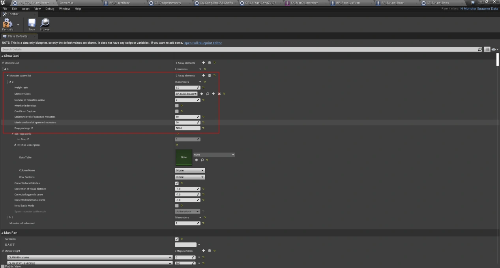Viewport: 500px width, 268px height.
Task: Reset Minimum level of spawned monsters
Action: [x=204, y=117]
